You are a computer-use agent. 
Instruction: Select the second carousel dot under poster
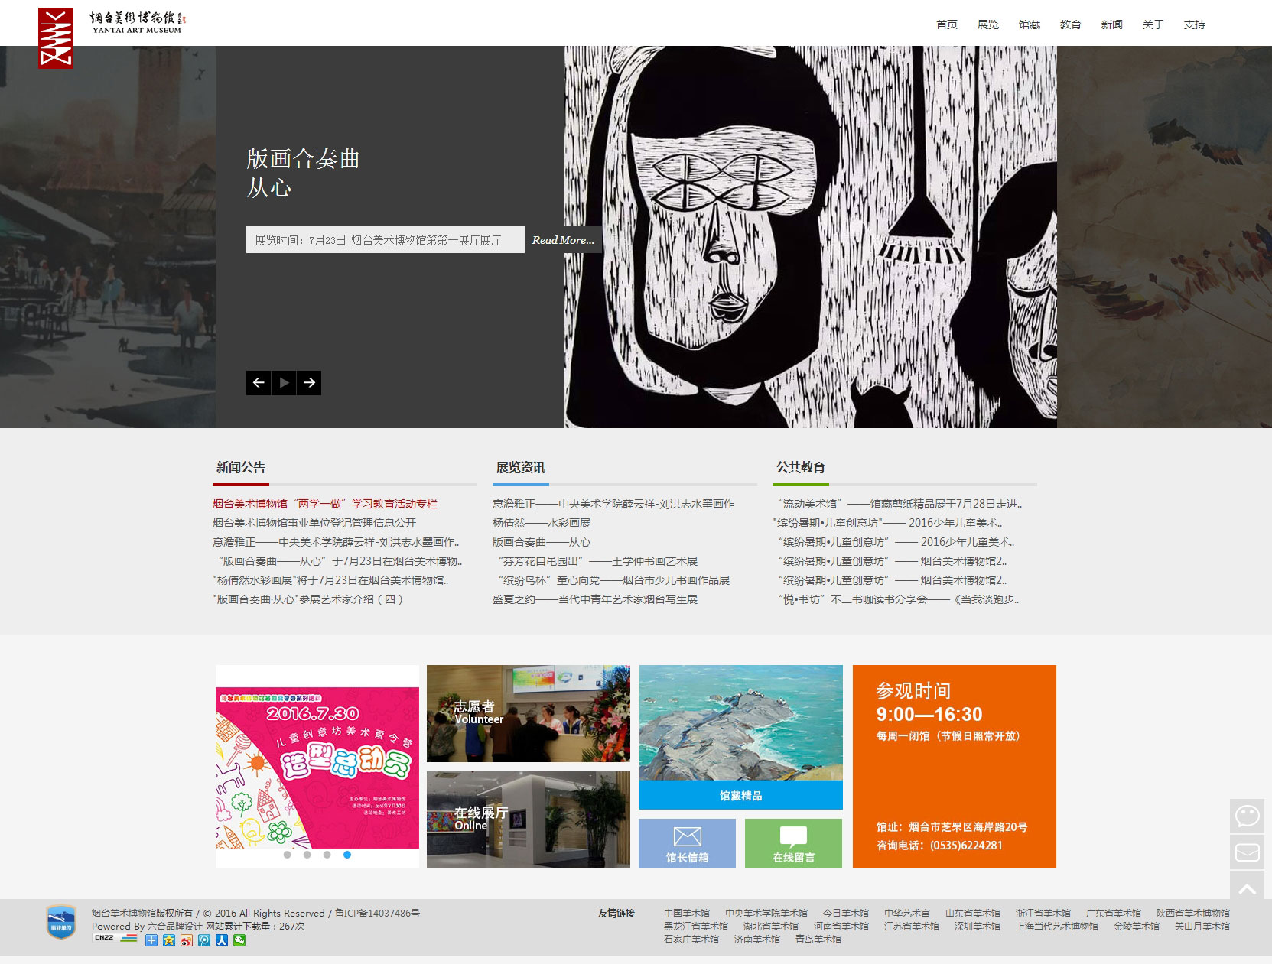[307, 855]
